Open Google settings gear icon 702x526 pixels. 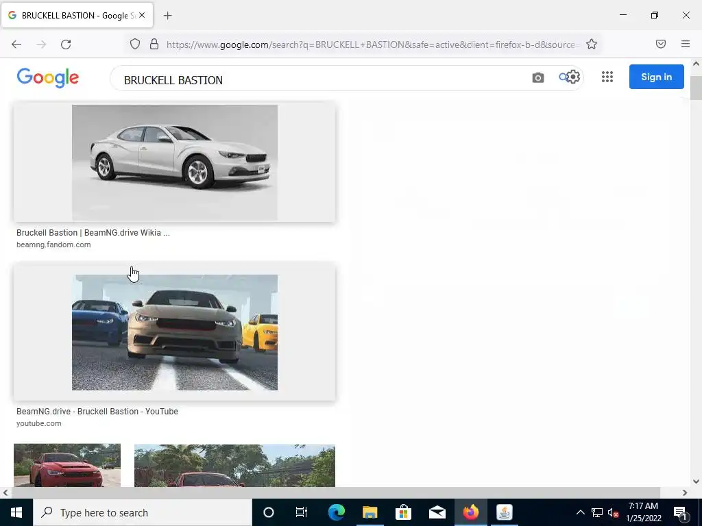573,77
